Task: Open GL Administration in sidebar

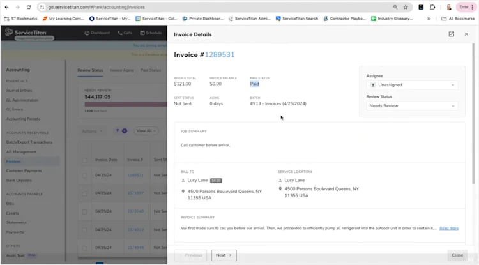Action: pos(22,100)
